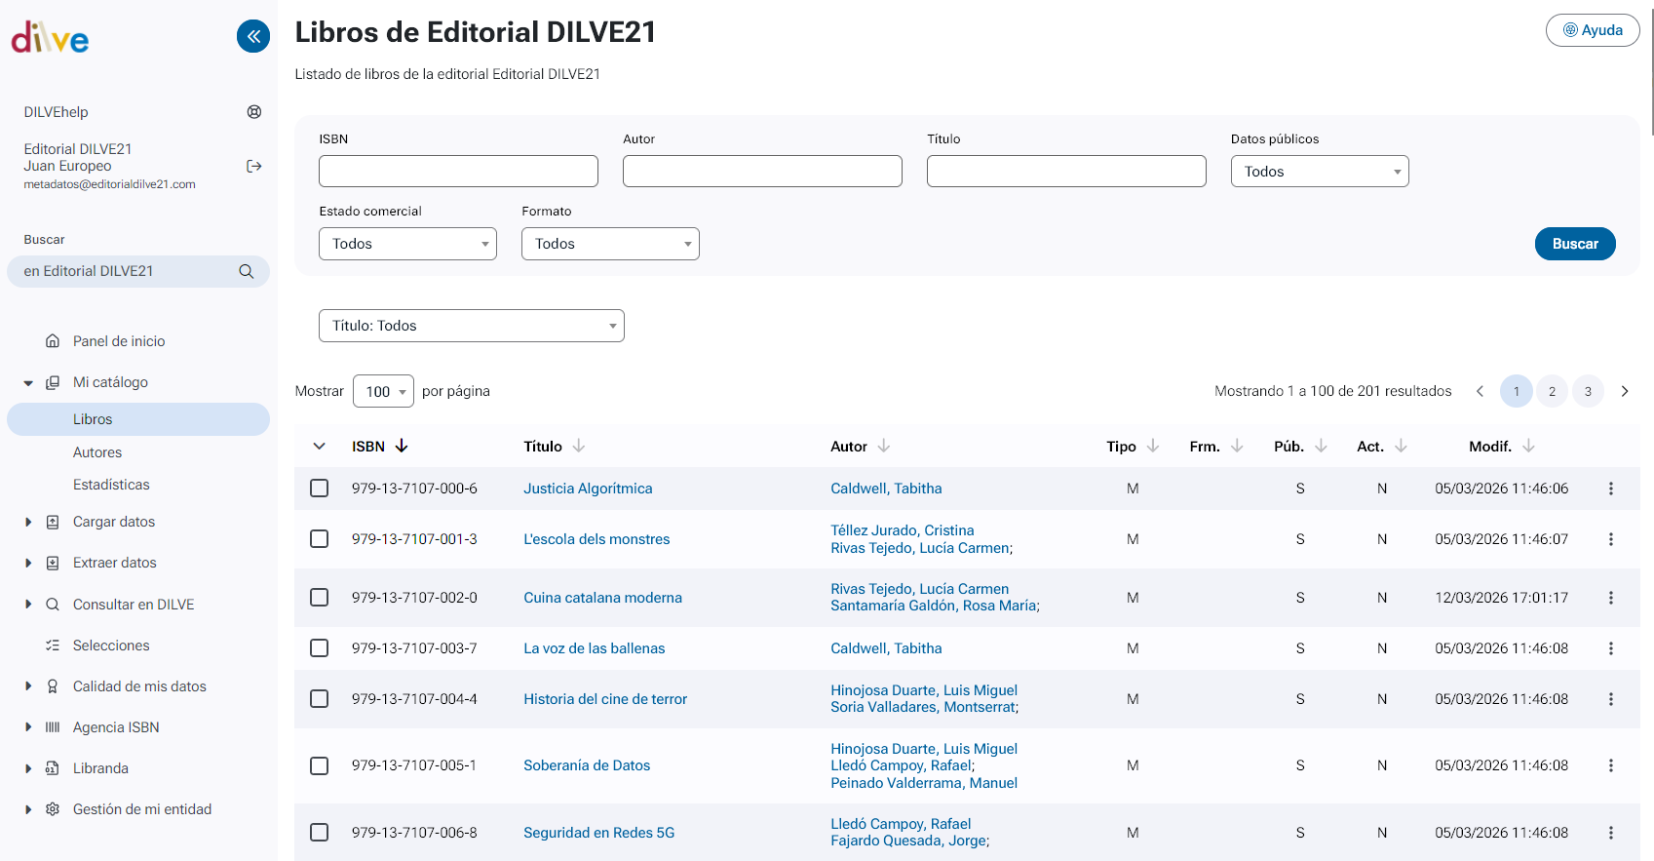Go to the next results page arrow
The width and height of the screenshot is (1654, 861).
(1625, 391)
